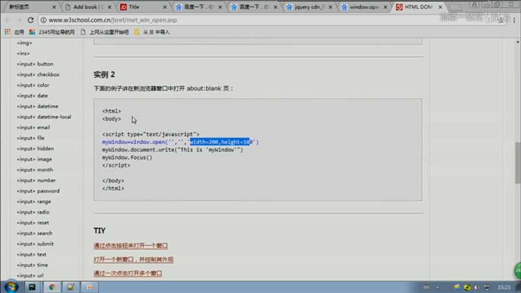Go back with the browser back arrow
This screenshot has height=293, width=521.
click(x=8, y=20)
